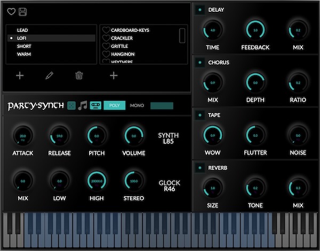Click the reverb TONE knob
The height and width of the screenshot is (251, 320).
pyautogui.click(x=255, y=188)
